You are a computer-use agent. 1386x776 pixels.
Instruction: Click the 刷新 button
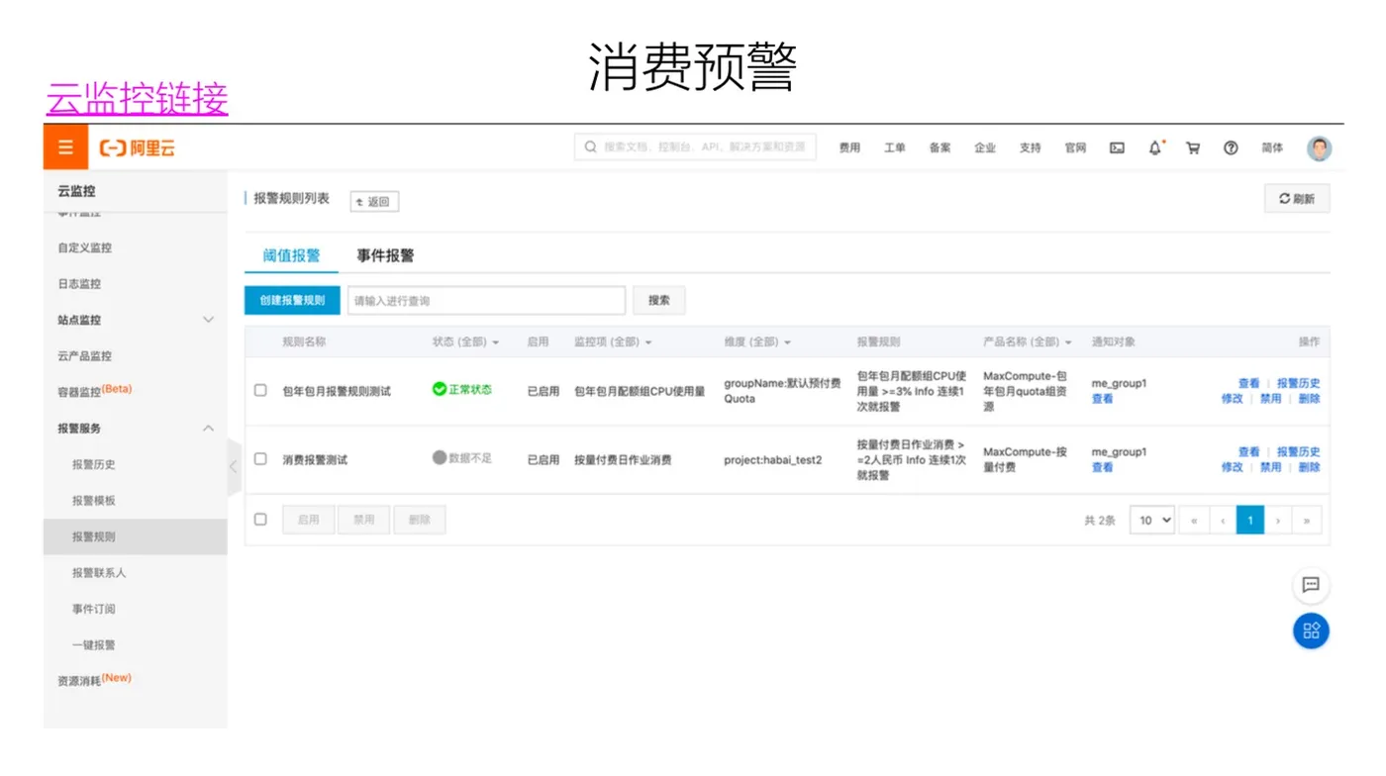pos(1297,198)
